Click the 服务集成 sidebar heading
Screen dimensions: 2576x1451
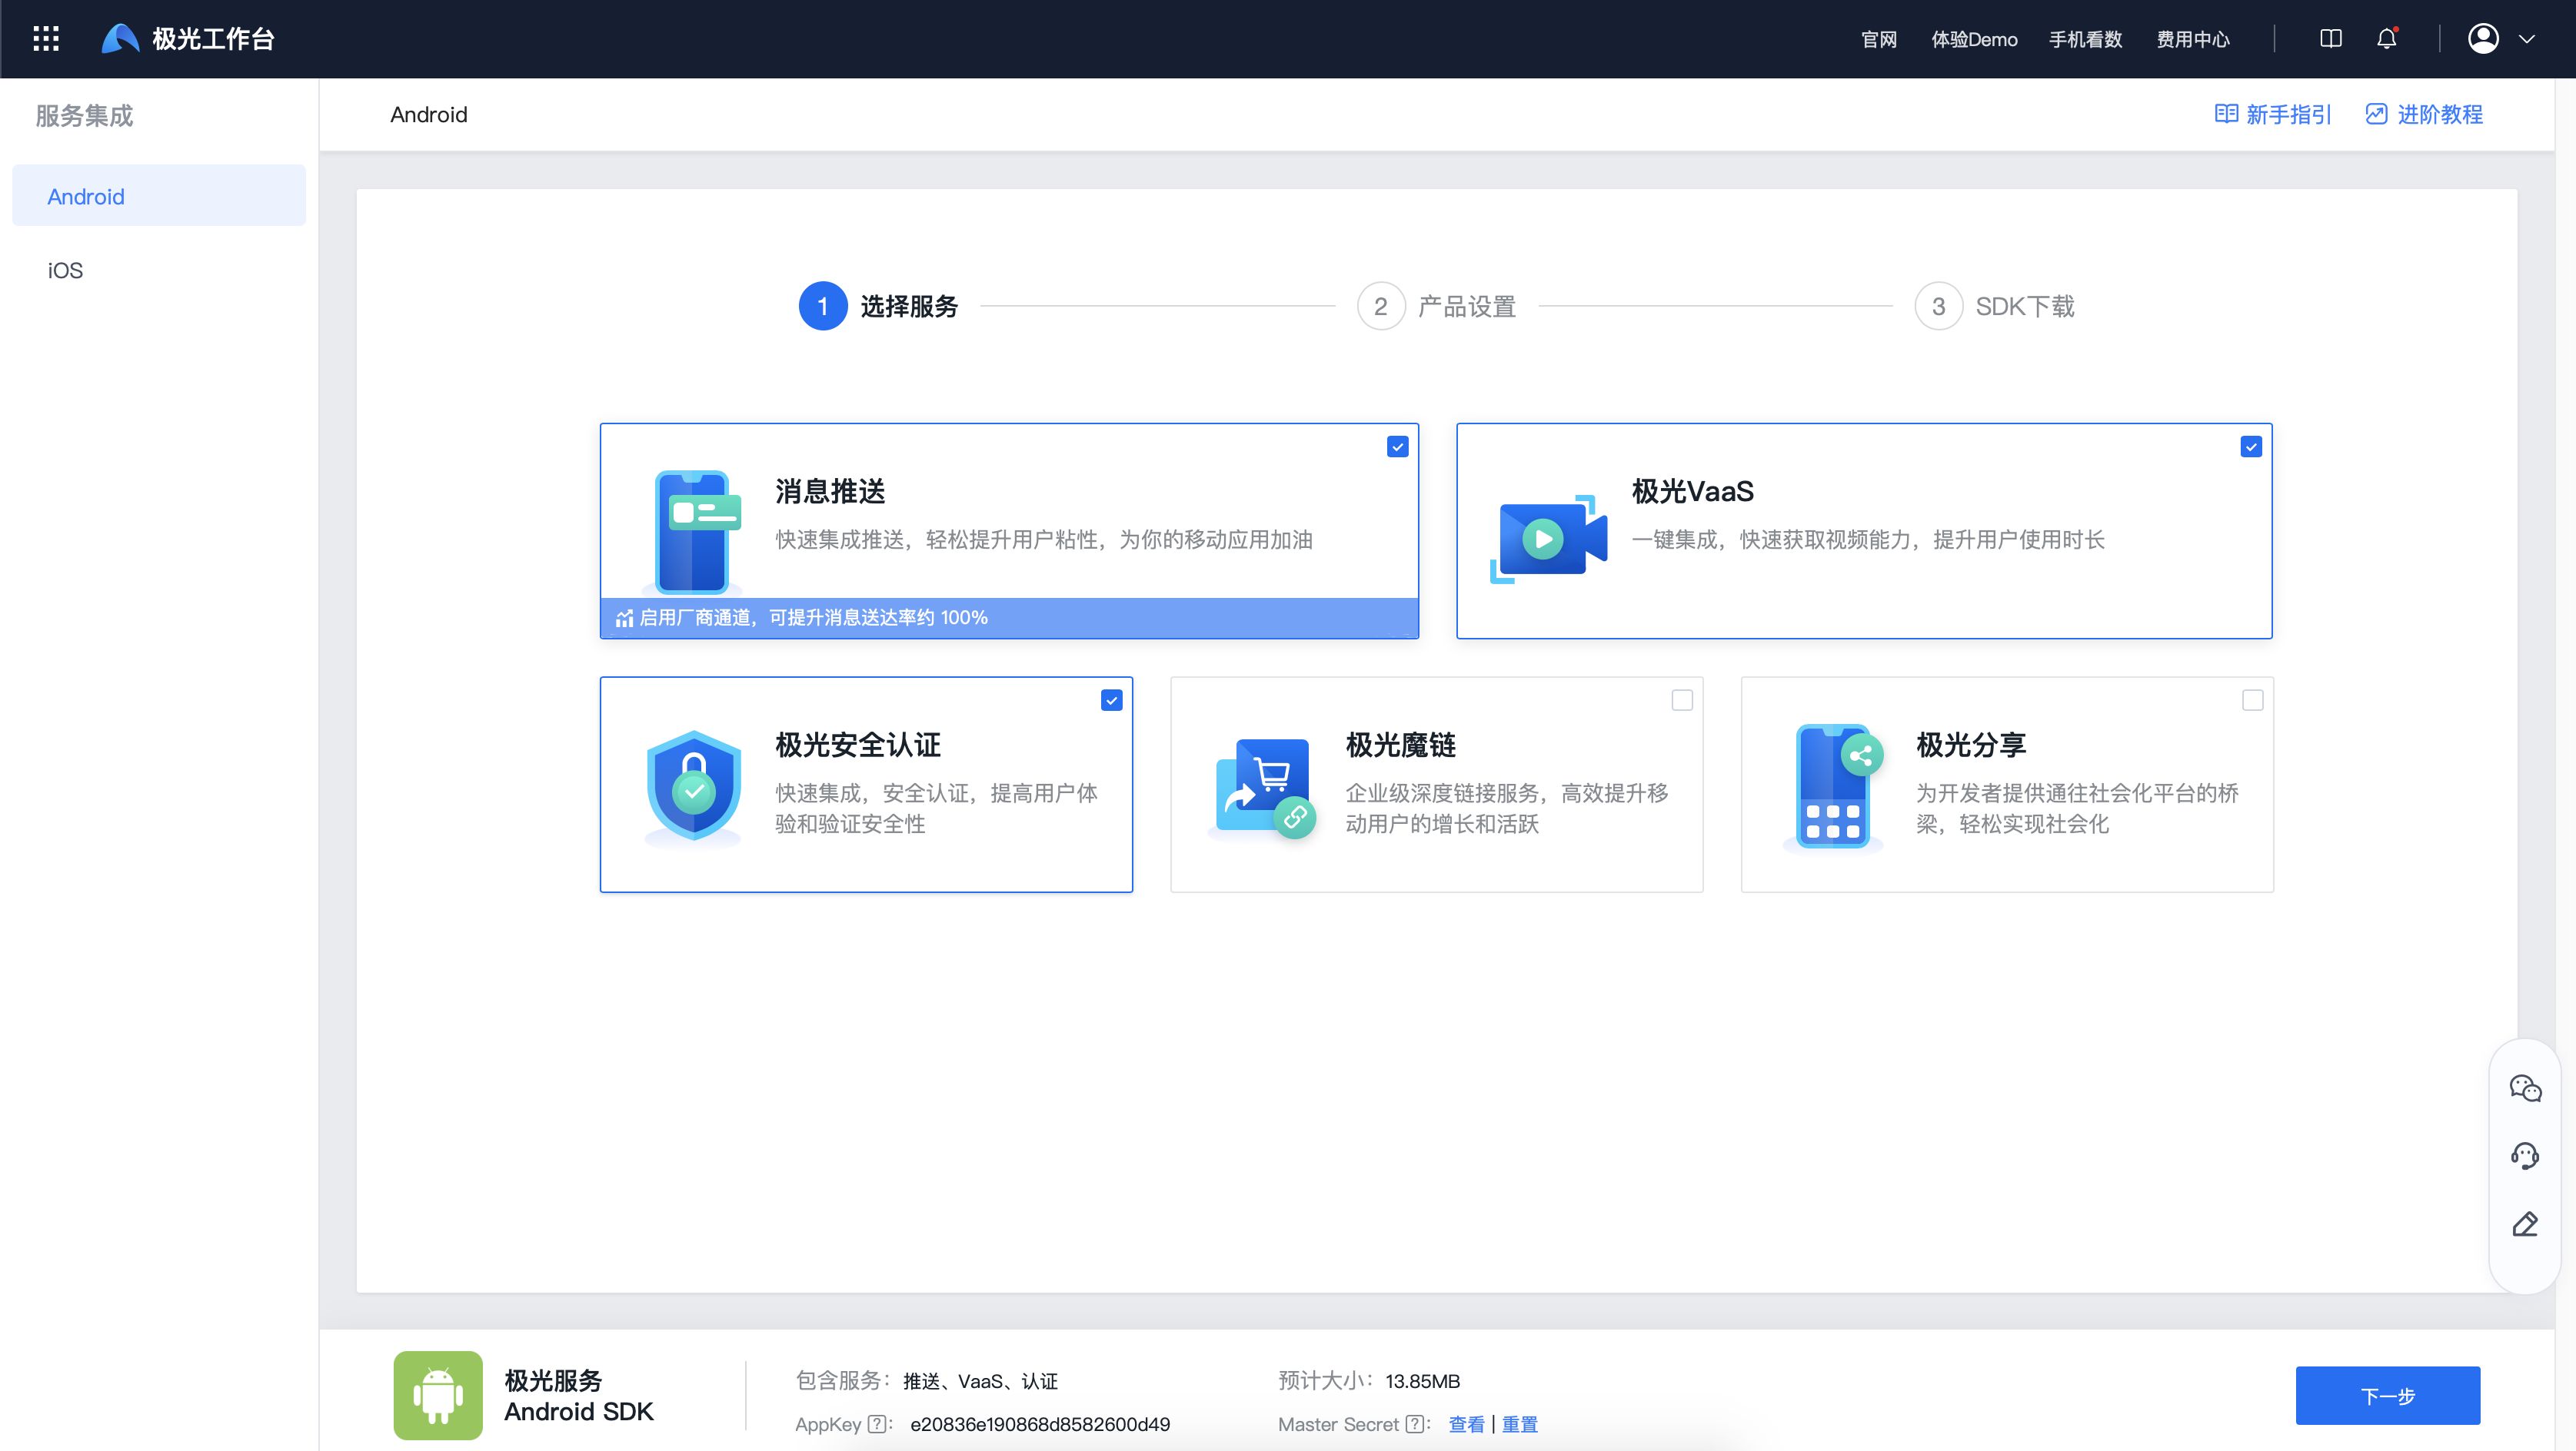[84, 116]
